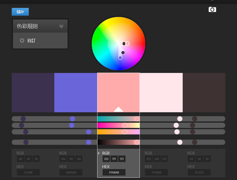Expand the 色彩規則 double-chevron
Viewport: 237px width, 180px height.
point(61,26)
